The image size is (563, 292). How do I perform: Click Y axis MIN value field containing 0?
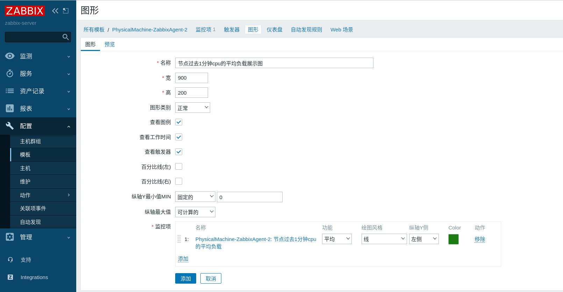250,197
